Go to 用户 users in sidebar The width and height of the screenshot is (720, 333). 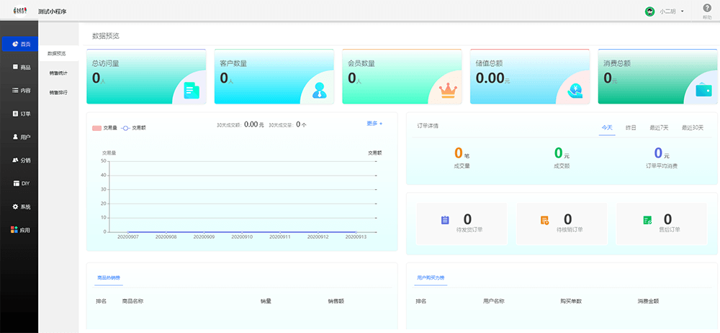[x=21, y=137]
